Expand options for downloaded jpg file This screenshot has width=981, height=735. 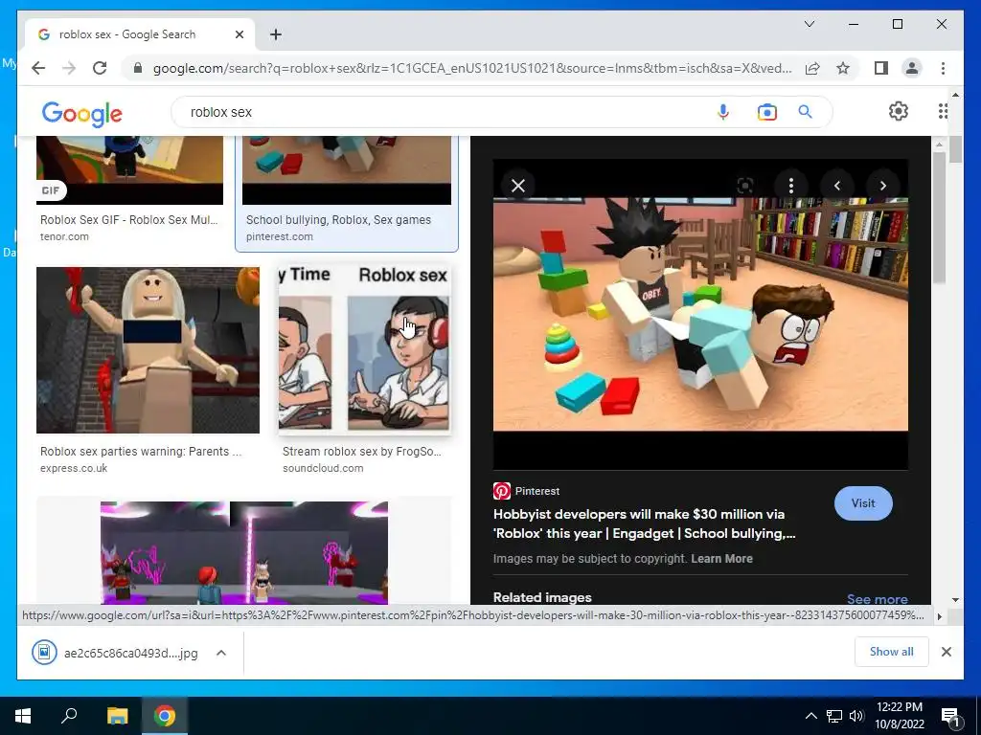(221, 653)
